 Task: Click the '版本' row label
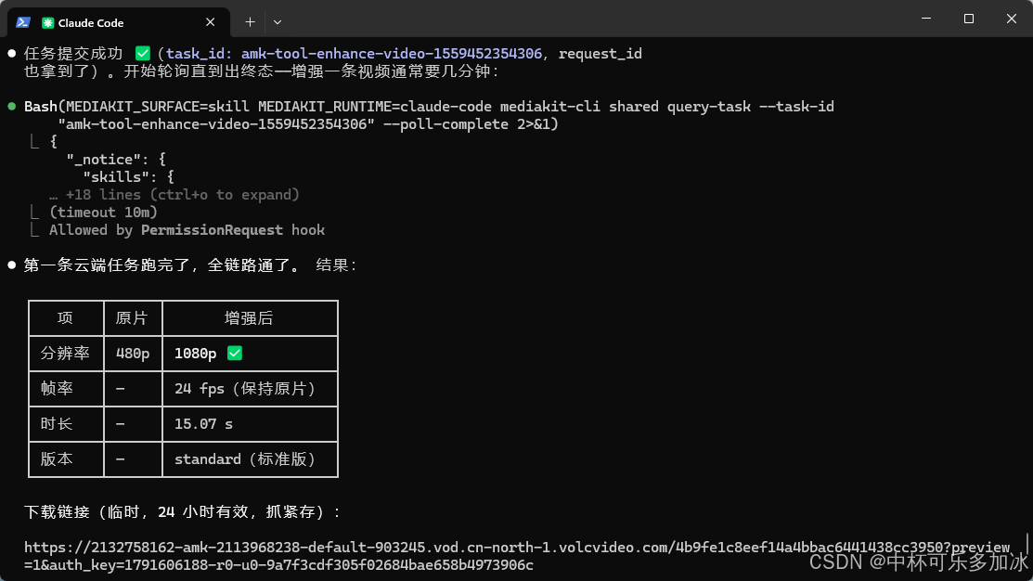(57, 459)
